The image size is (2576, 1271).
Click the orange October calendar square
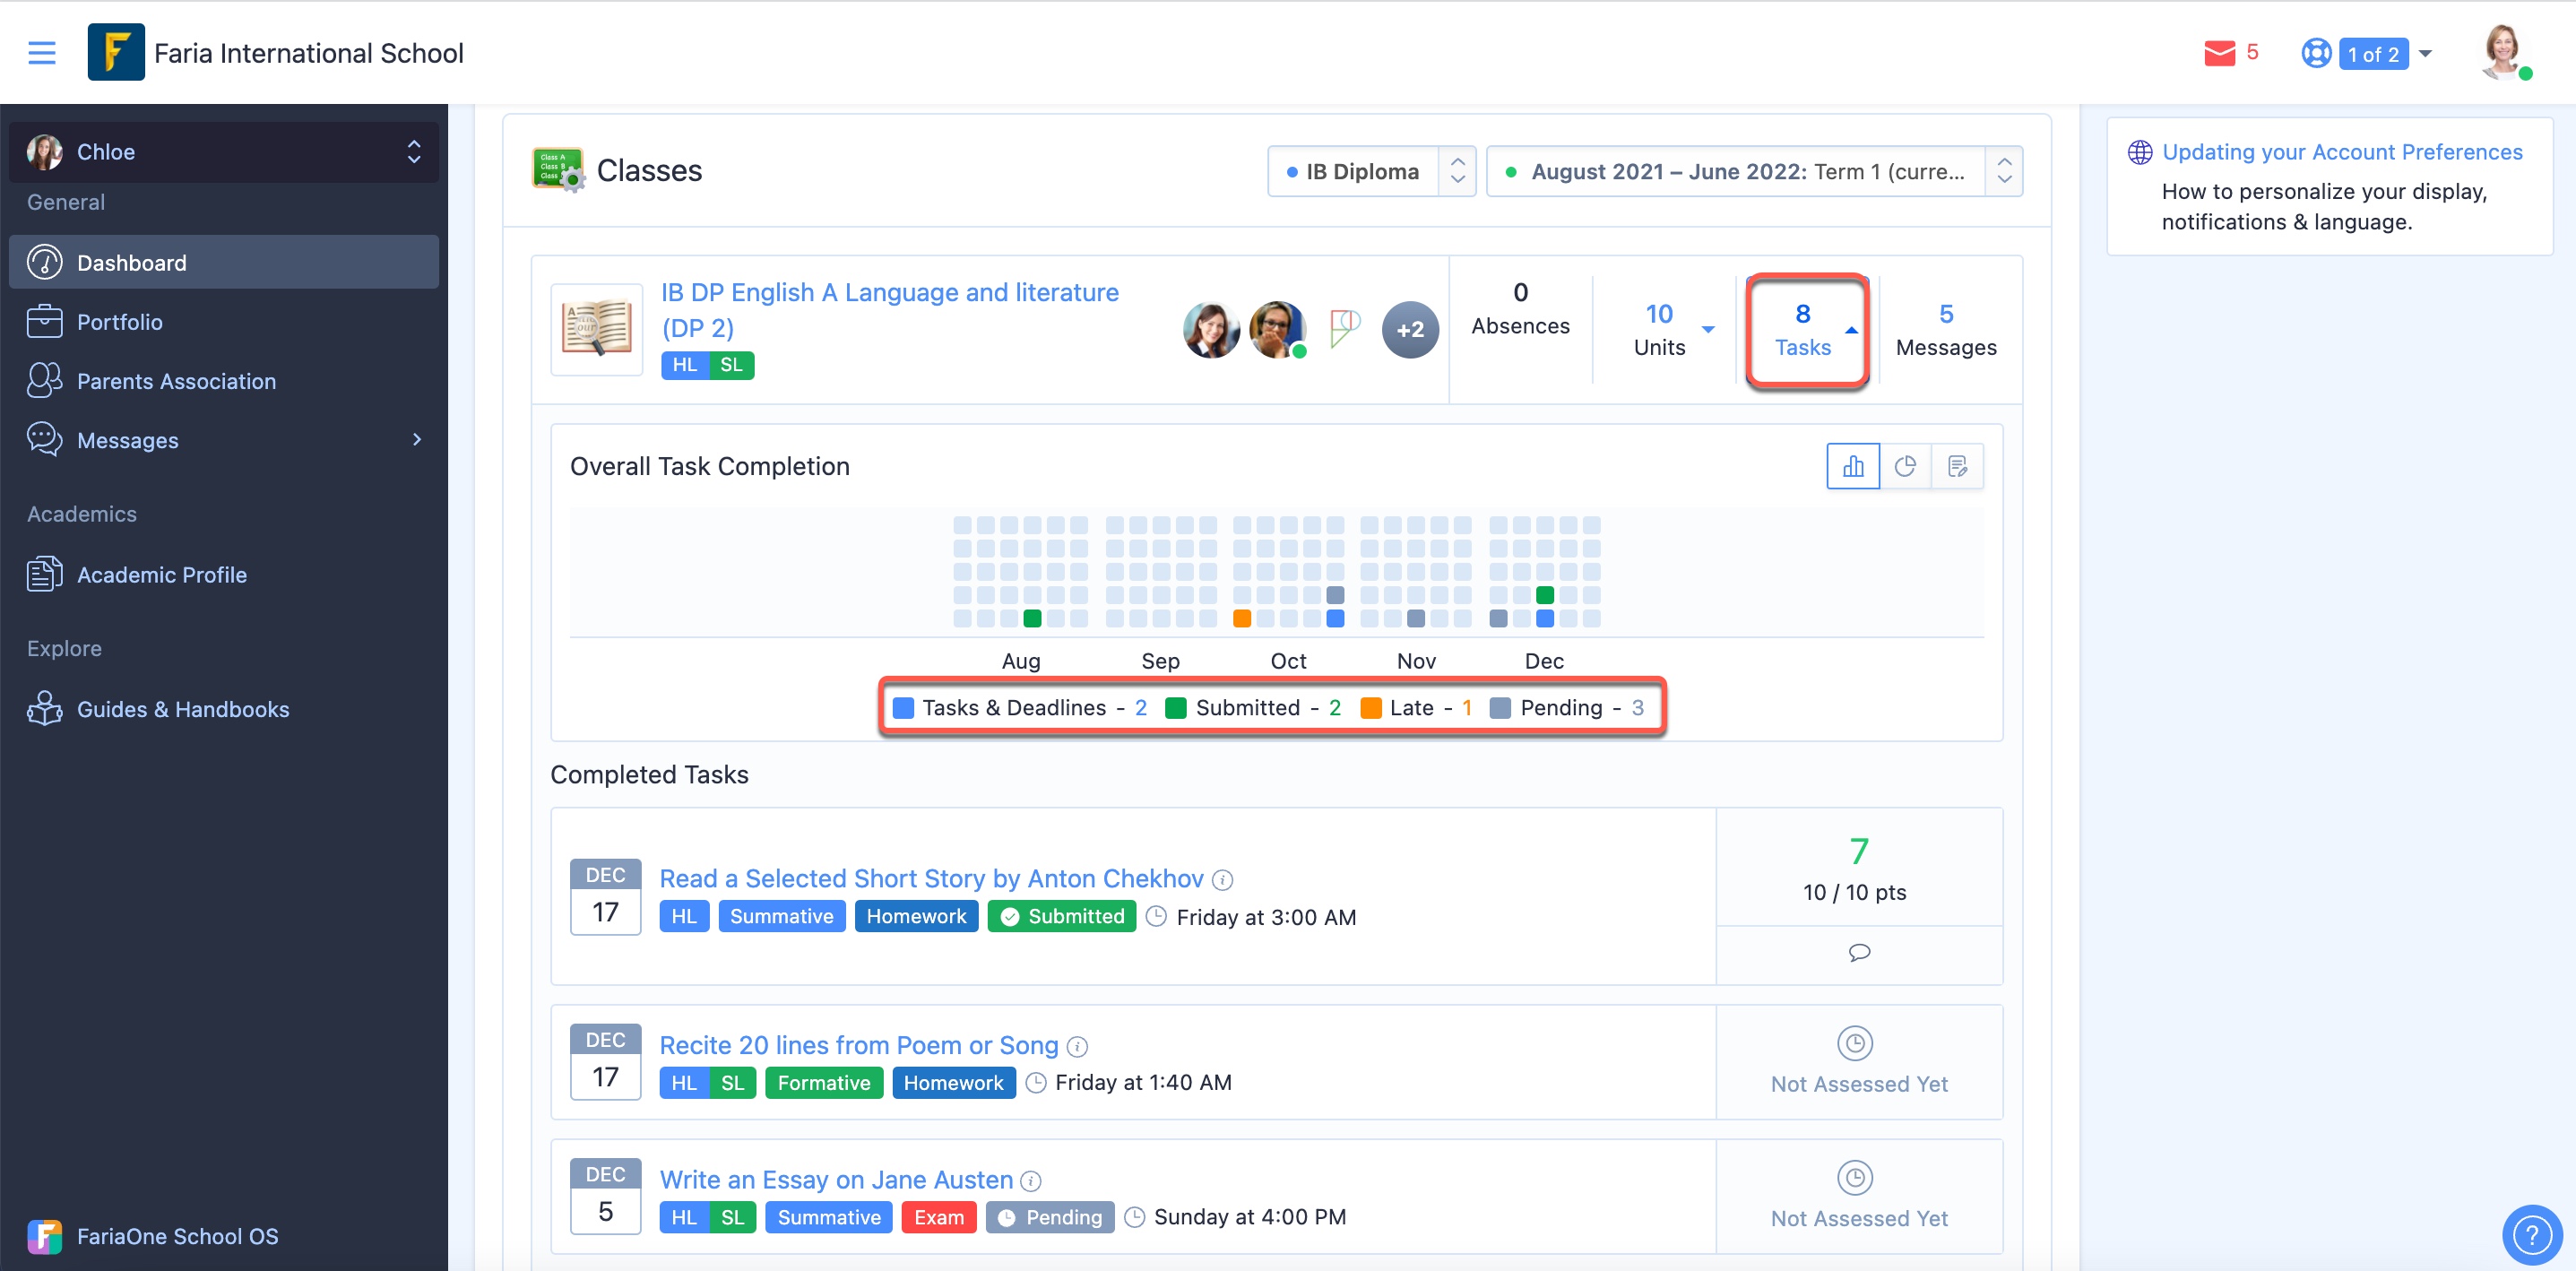click(1242, 619)
